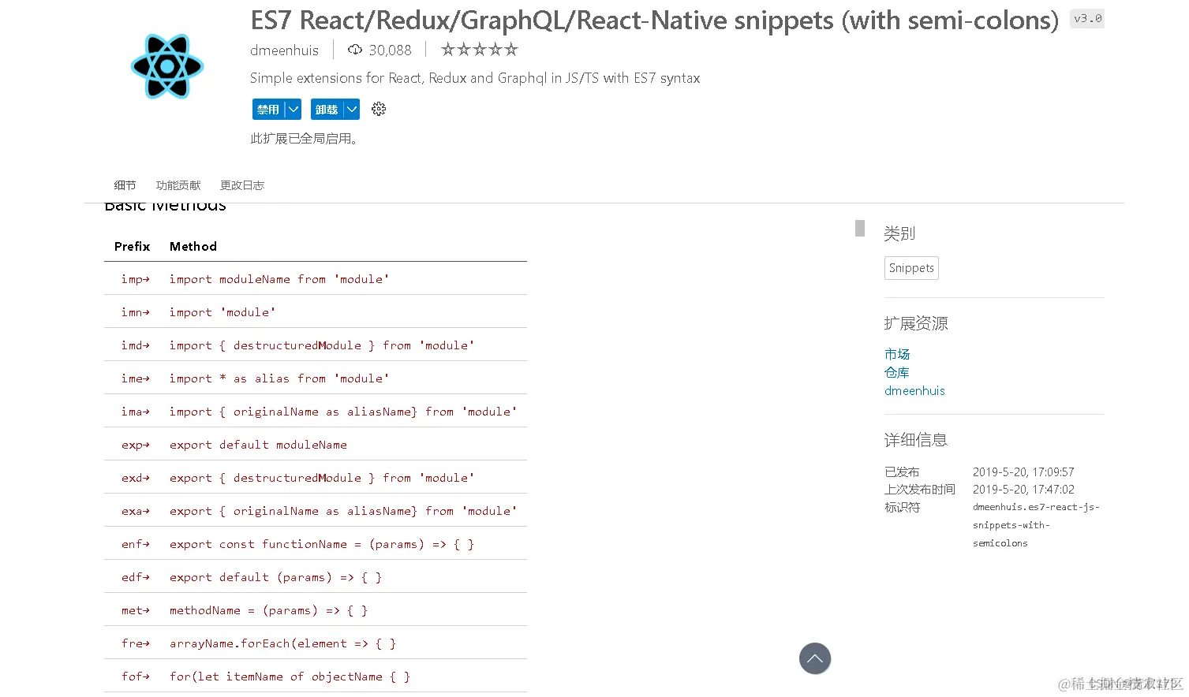
Task: Click the imd→ prefix cell
Action: click(136, 345)
